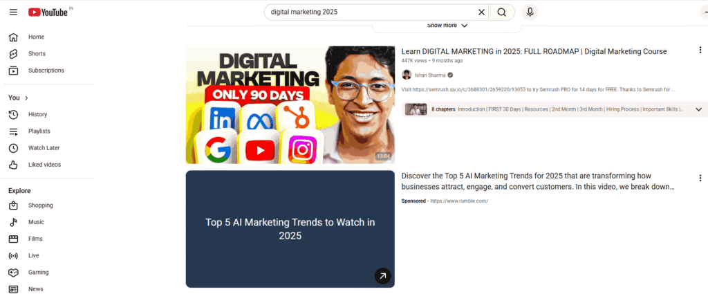Screen dimensions: 708x294
Task: Click the Shopping bag icon
Action: (14, 205)
